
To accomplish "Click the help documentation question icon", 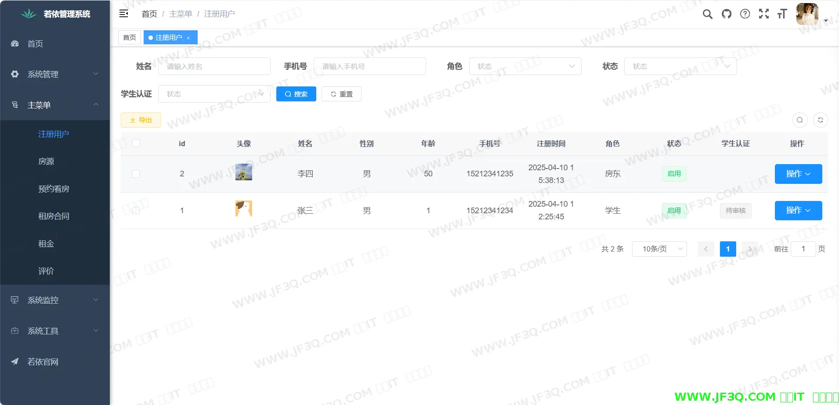I will 745,14.
